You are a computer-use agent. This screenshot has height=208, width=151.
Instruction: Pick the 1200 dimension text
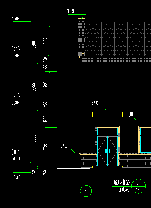pos(46,119)
